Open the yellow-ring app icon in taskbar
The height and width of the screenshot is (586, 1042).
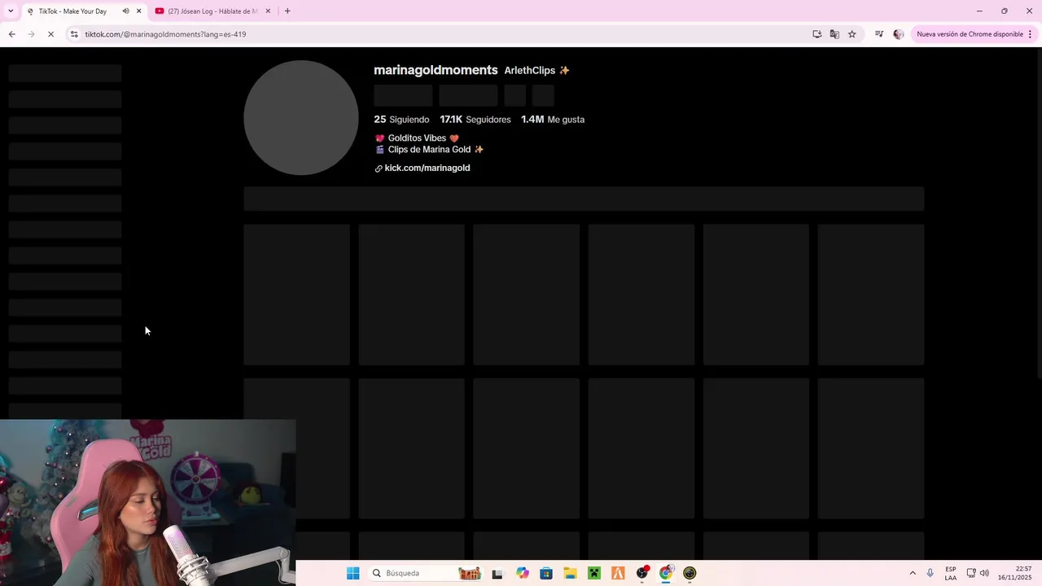[x=690, y=573]
